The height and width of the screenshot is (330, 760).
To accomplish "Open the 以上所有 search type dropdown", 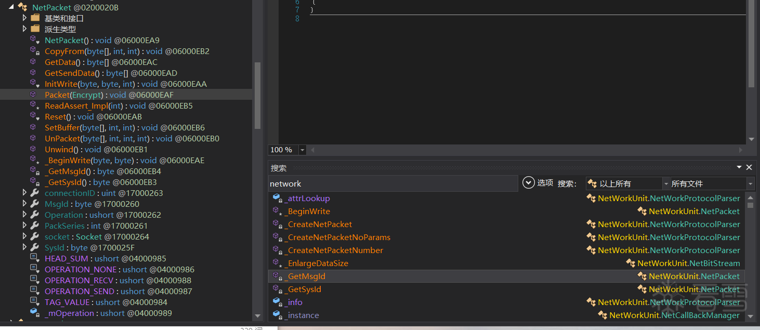I will click(x=666, y=183).
